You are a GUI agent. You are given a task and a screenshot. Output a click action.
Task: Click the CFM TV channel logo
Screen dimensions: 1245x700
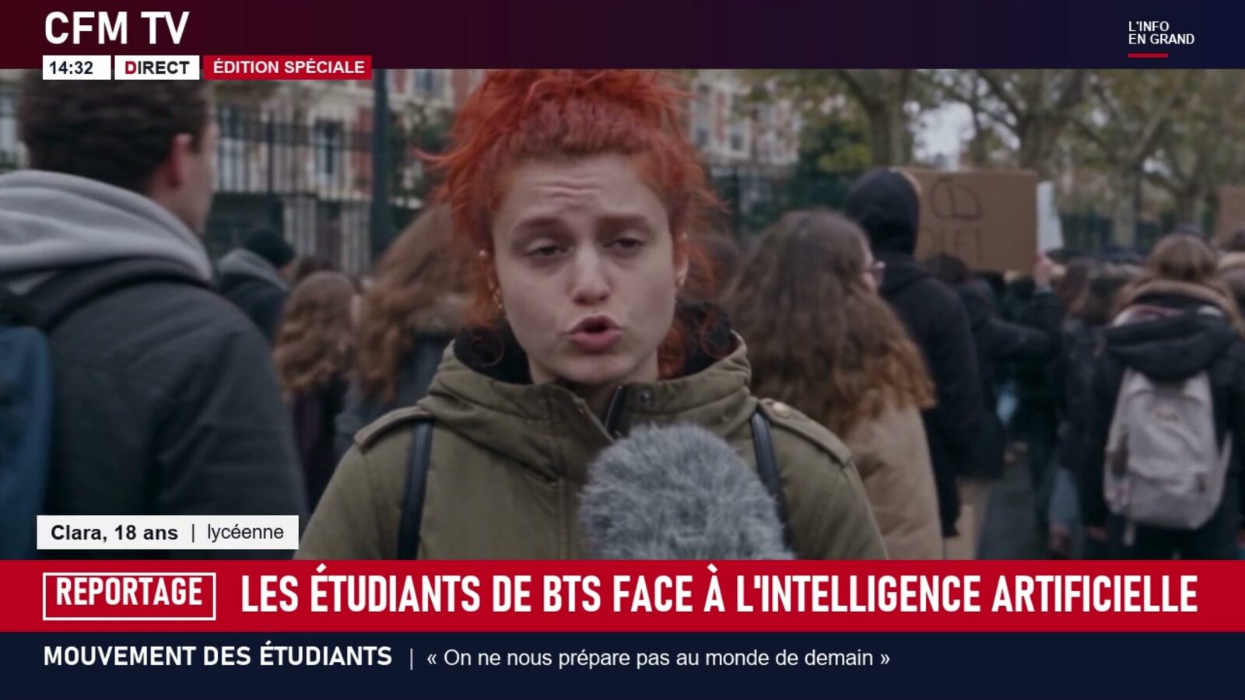tap(117, 29)
